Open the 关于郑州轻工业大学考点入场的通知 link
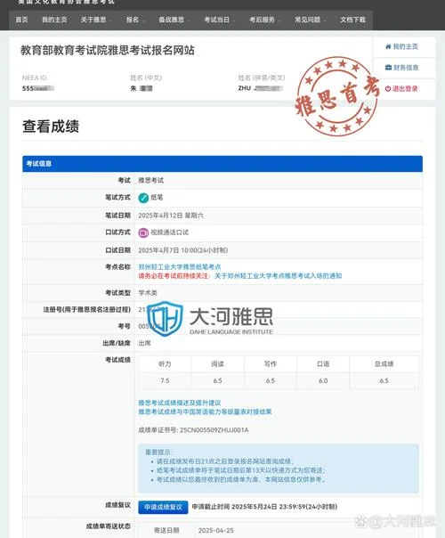 [278, 275]
